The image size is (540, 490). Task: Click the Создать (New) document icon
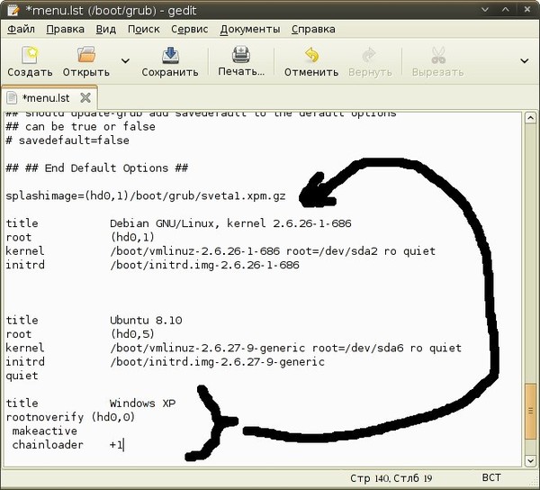[x=30, y=55]
